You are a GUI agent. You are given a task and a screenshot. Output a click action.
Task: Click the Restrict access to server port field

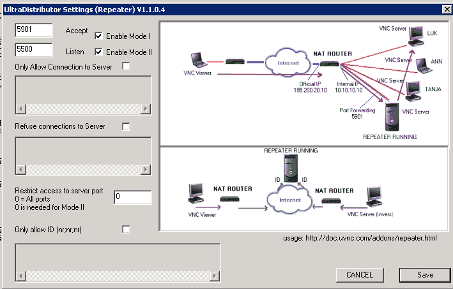(132, 197)
